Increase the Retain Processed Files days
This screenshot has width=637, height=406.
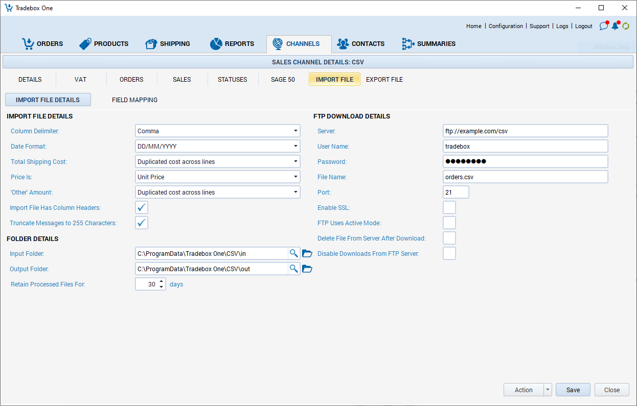162,281
